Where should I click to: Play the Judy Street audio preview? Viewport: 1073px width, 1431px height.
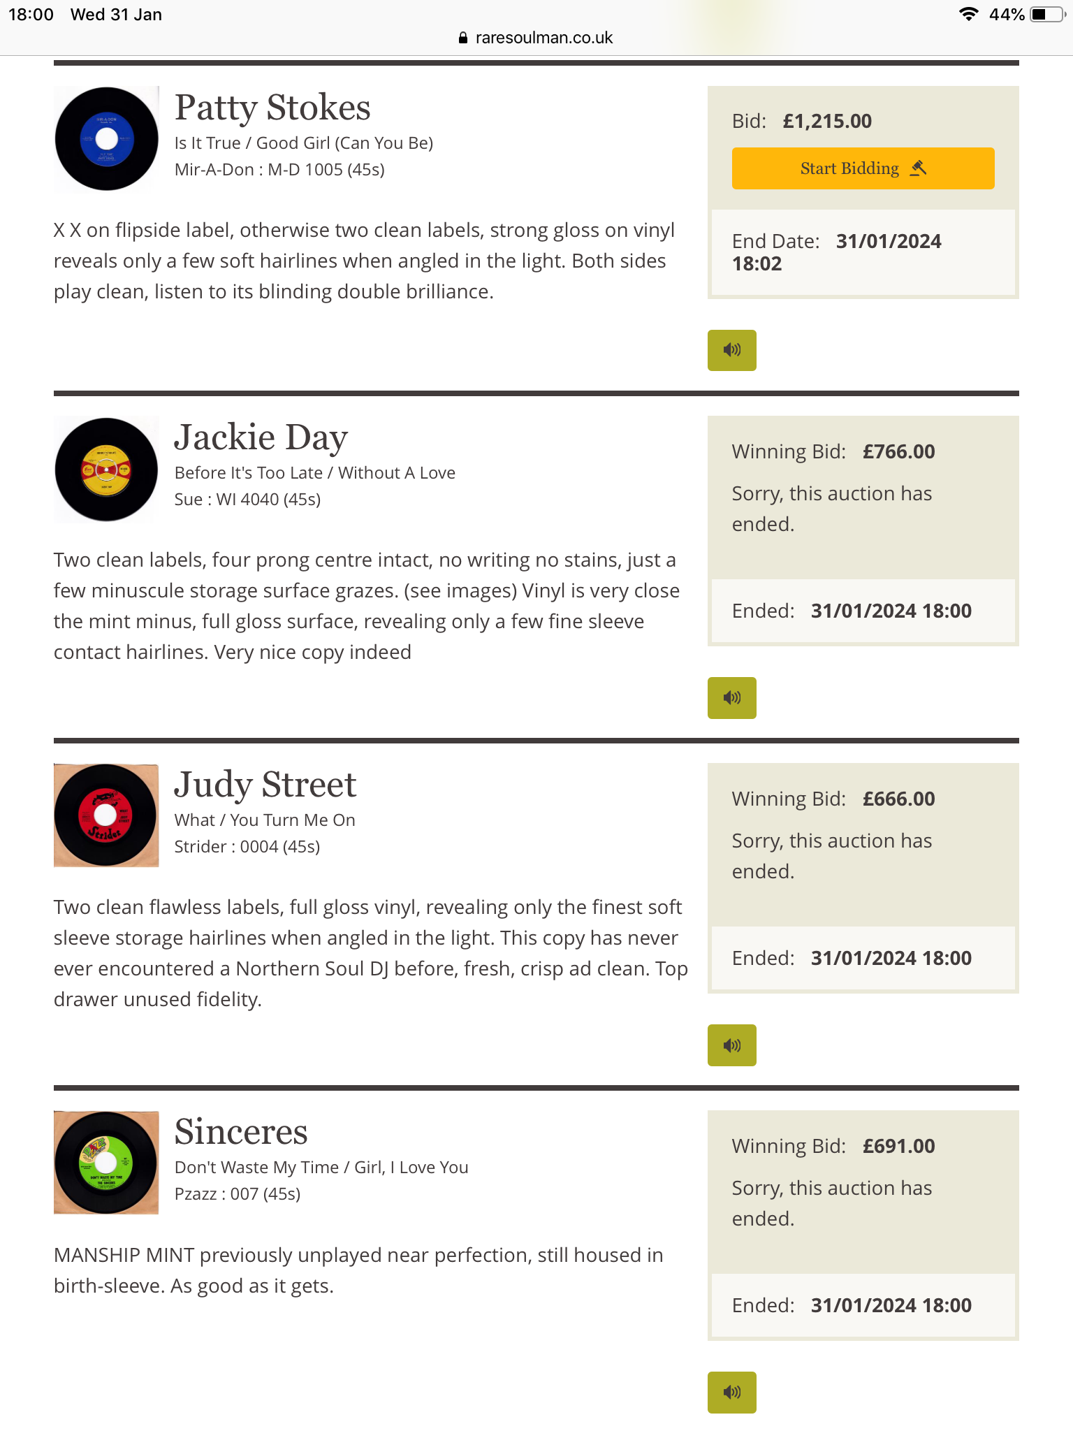731,1045
